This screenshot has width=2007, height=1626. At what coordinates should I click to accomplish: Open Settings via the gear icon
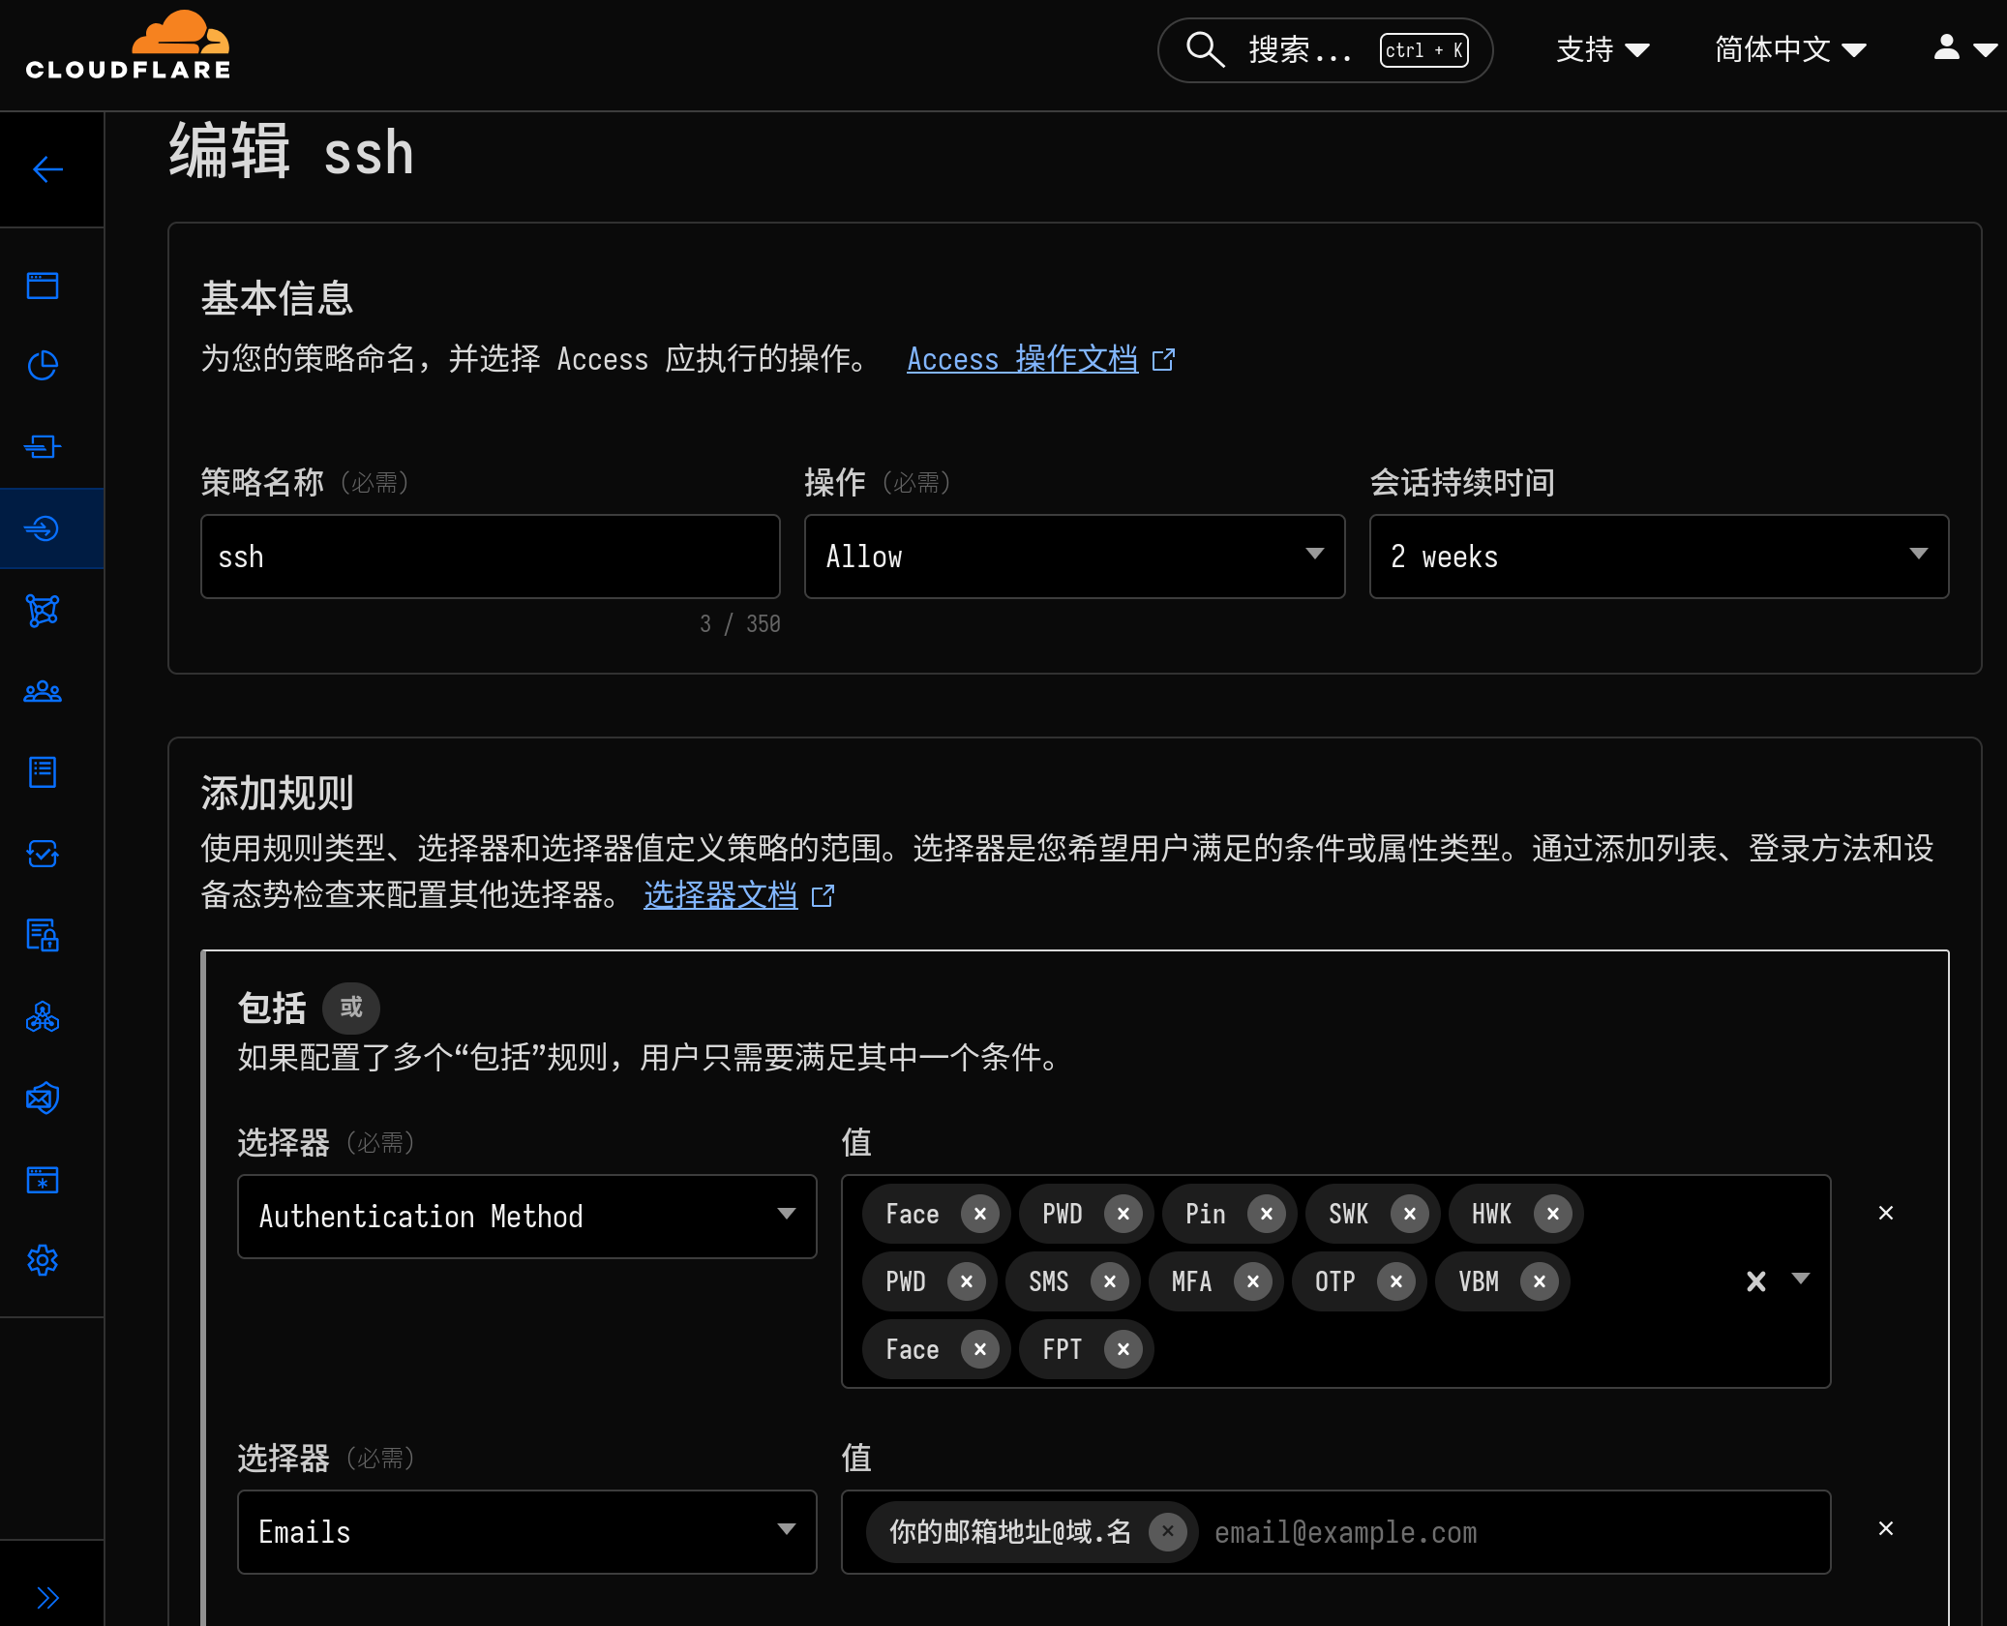43,1261
